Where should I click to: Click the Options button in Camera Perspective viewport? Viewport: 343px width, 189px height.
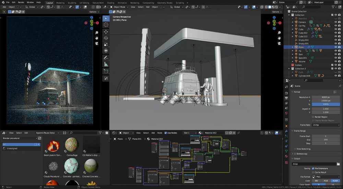pyautogui.click(x=277, y=12)
